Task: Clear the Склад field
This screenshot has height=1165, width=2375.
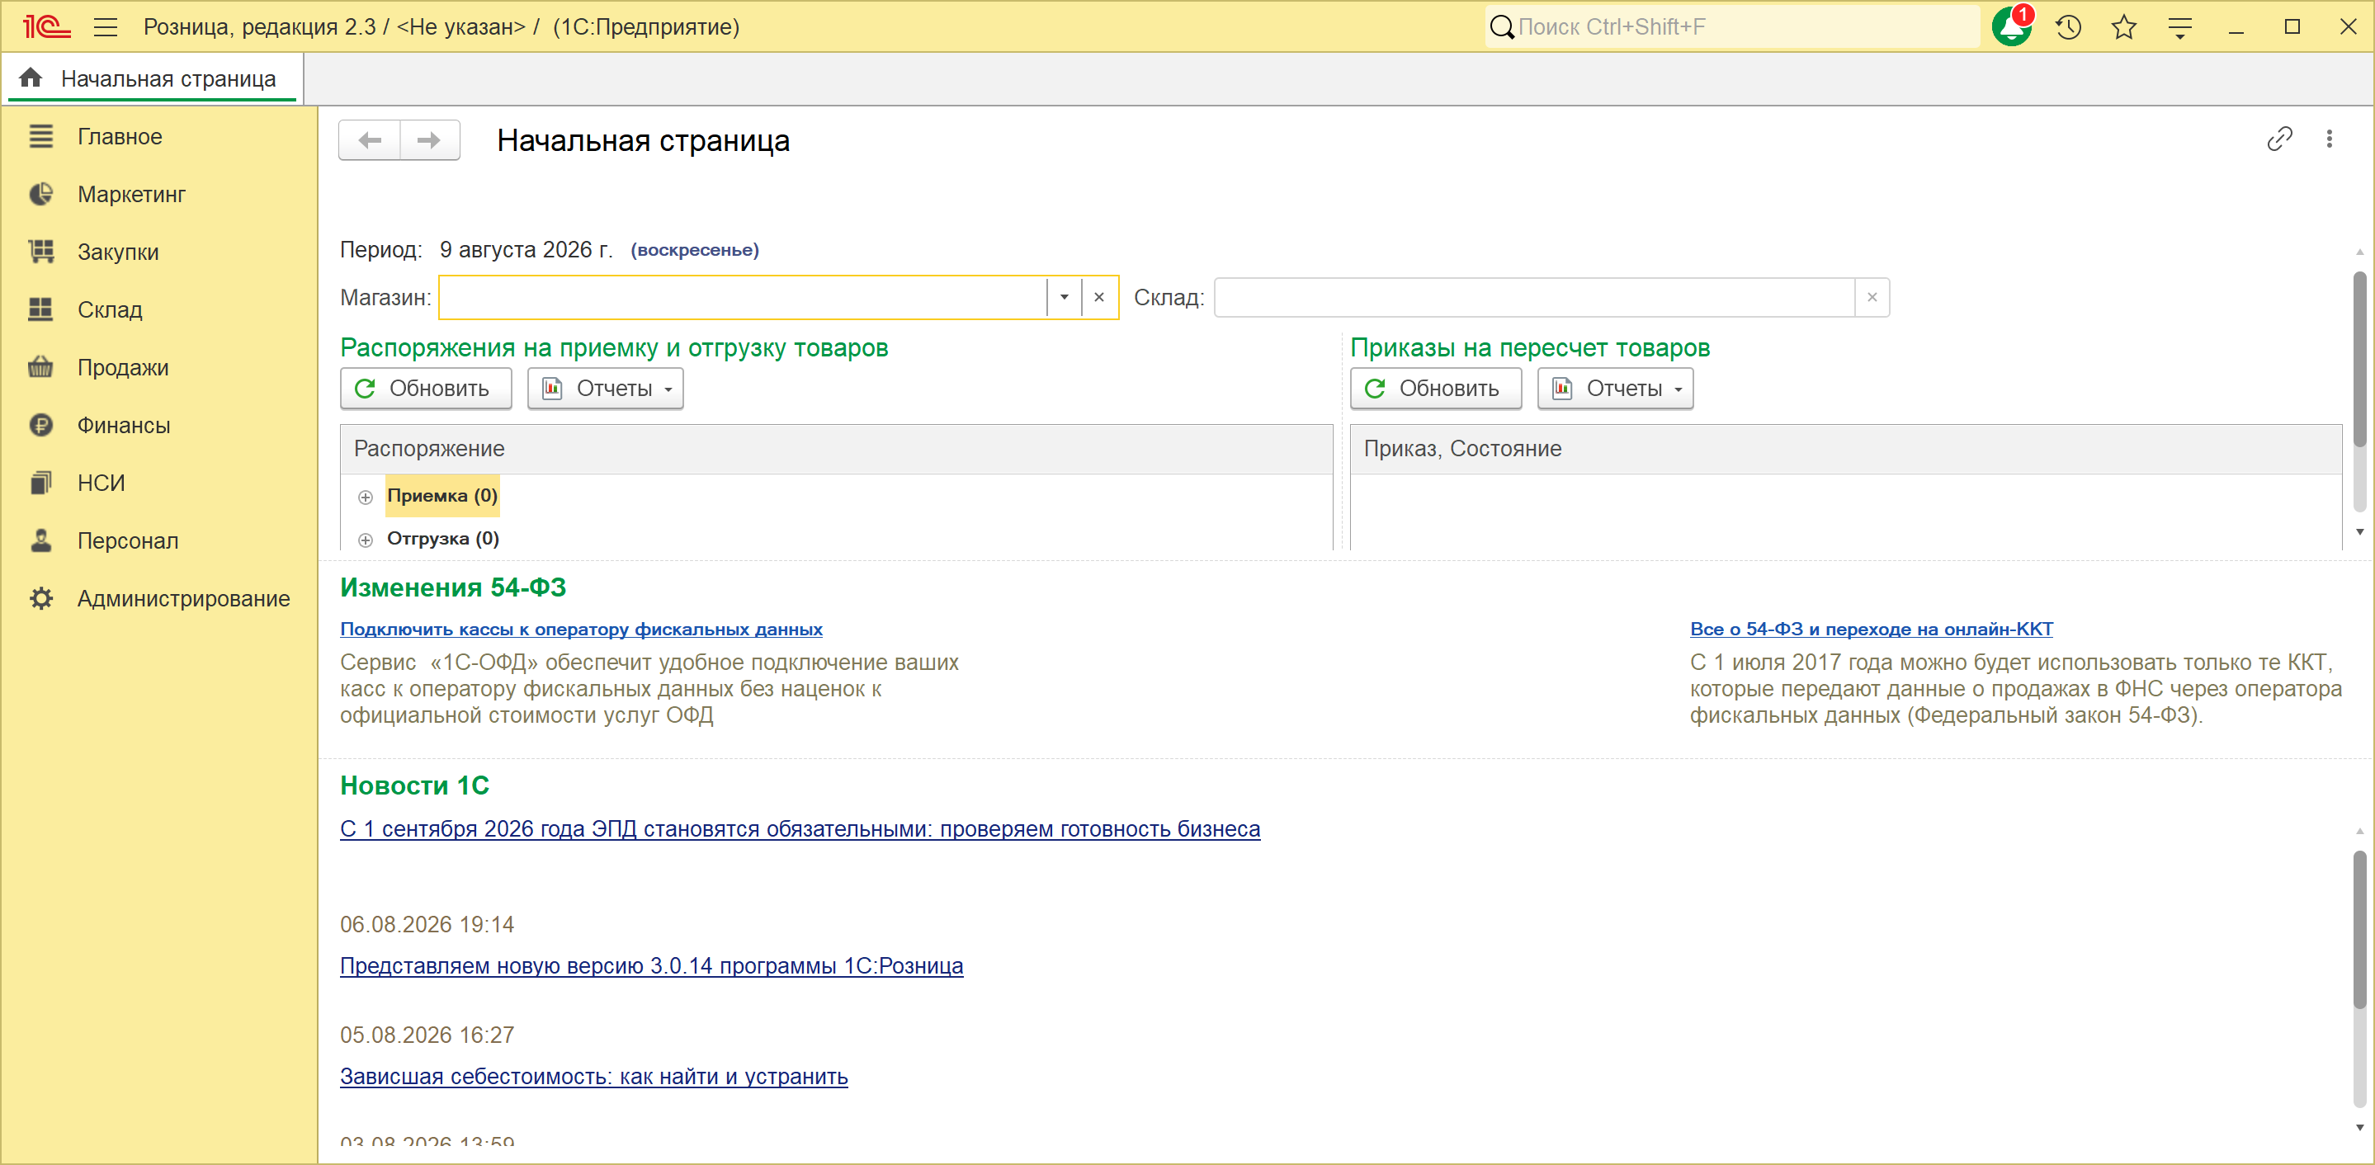Action: 1872,298
